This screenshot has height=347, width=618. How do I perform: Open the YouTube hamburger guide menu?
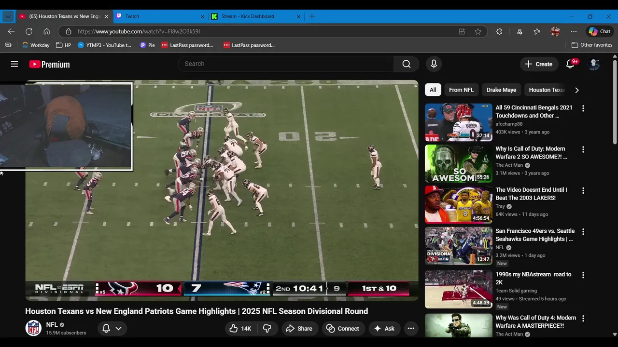14,64
